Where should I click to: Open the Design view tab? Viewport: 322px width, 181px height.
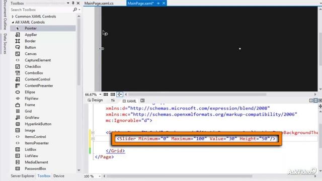(x=95, y=100)
